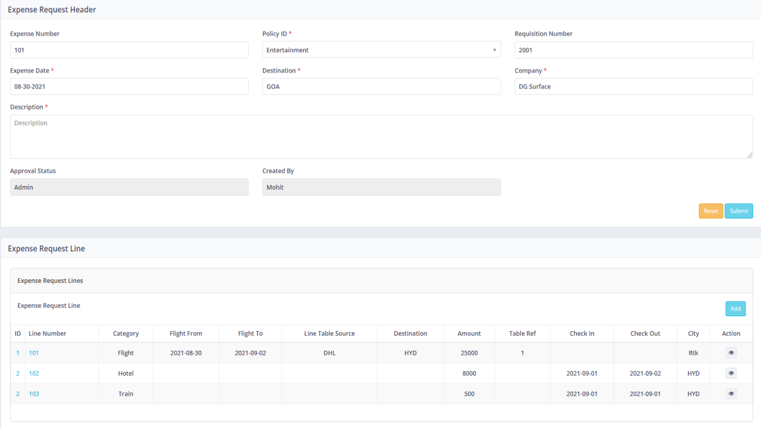Click the Expense Number field
Image resolution: width=761 pixels, height=428 pixels.
129,50
